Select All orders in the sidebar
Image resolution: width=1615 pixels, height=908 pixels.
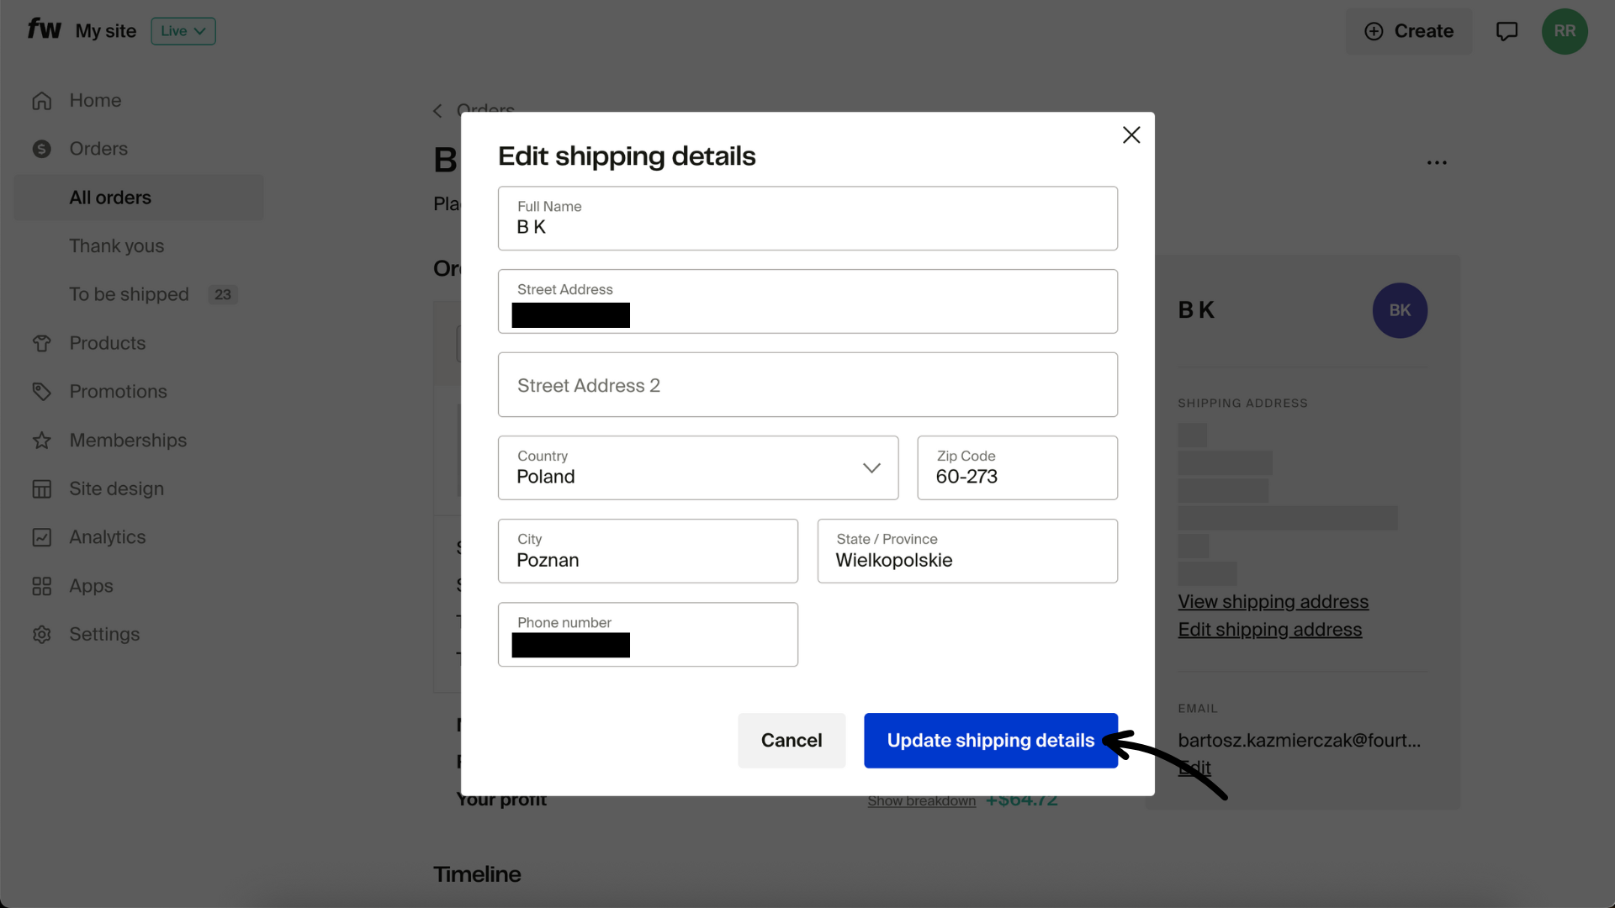[x=110, y=197]
